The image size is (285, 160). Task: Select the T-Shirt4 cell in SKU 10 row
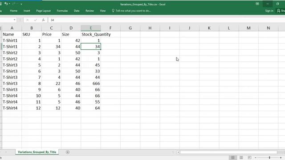[12, 96]
